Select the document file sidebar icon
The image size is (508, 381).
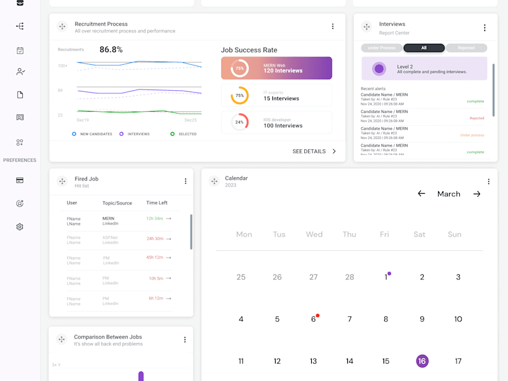[20, 95]
